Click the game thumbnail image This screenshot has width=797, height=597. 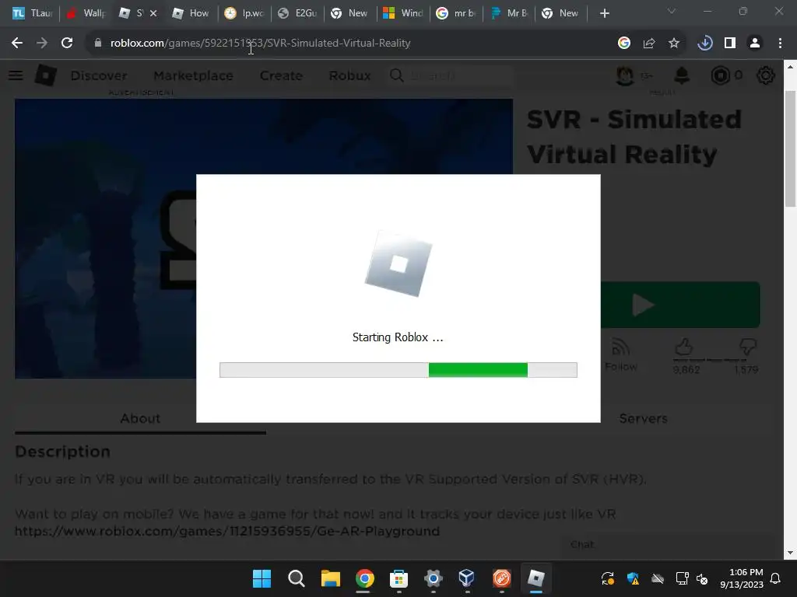[105, 239]
